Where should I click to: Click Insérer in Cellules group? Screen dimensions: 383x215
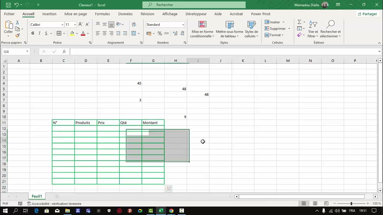click(274, 22)
